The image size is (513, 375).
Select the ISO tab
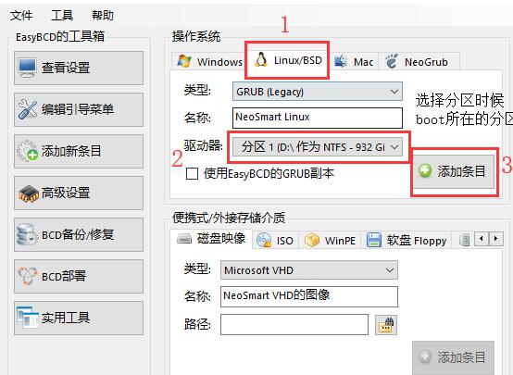(x=275, y=241)
